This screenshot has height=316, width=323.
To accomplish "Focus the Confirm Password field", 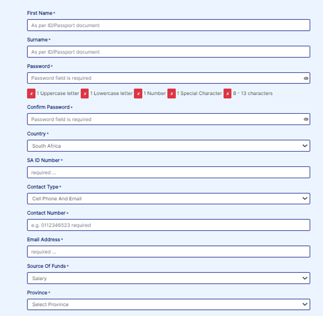I will point(161,119).
